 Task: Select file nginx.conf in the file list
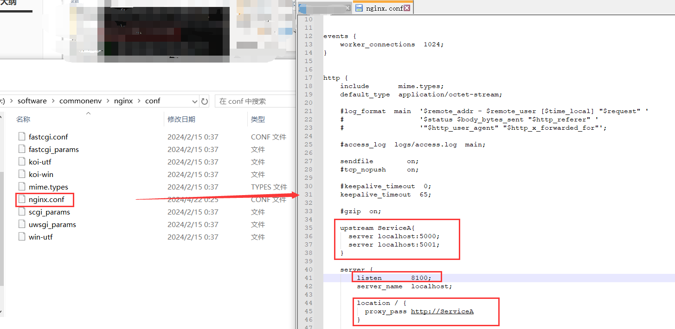[x=46, y=199]
